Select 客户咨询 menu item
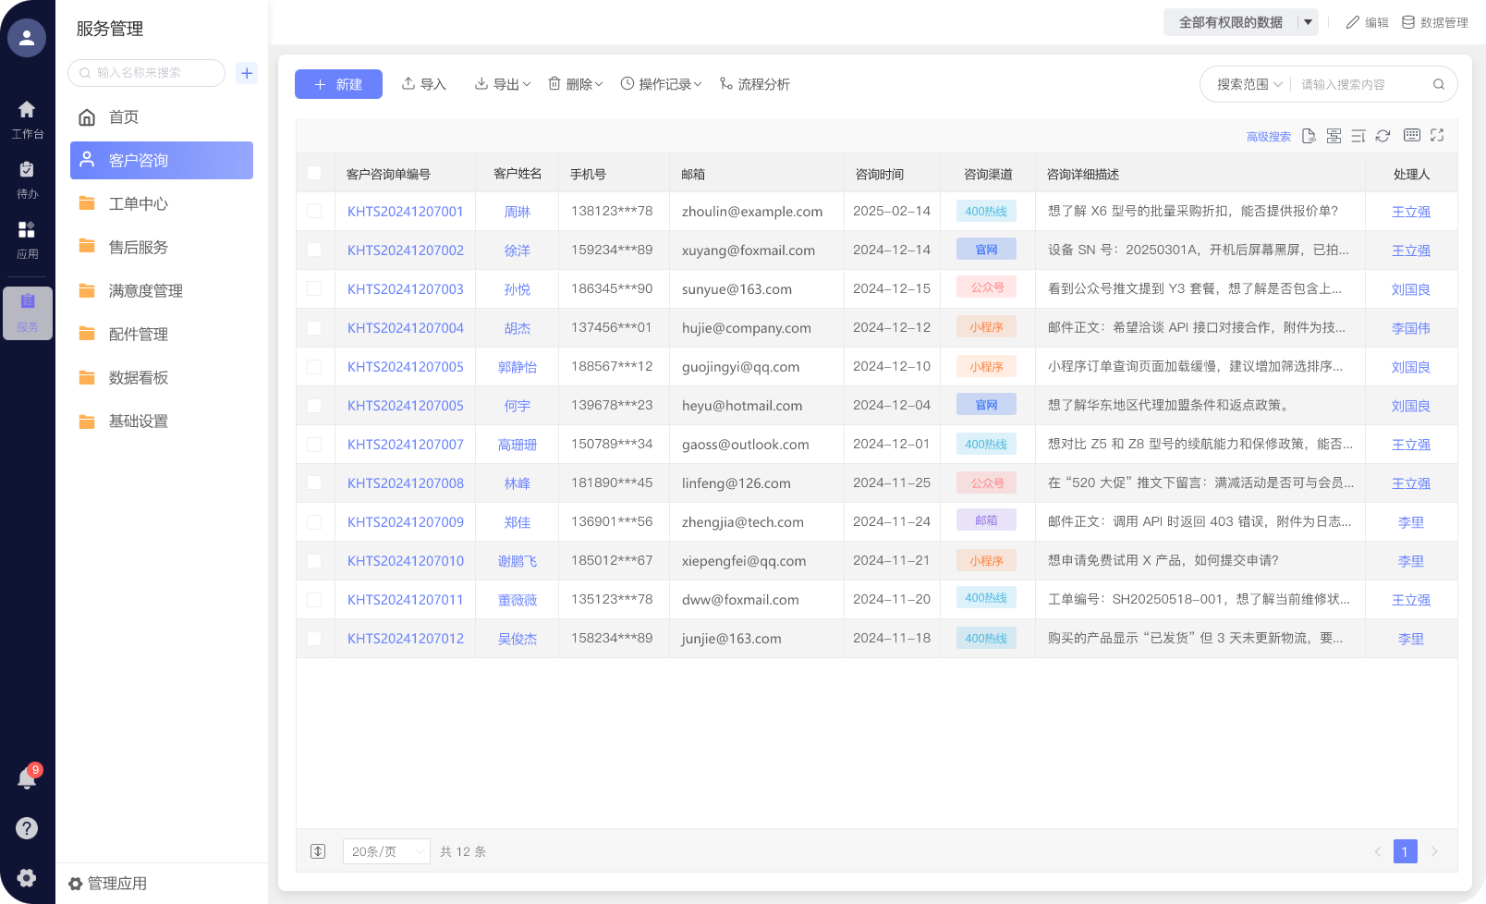The image size is (1486, 904). 162,160
